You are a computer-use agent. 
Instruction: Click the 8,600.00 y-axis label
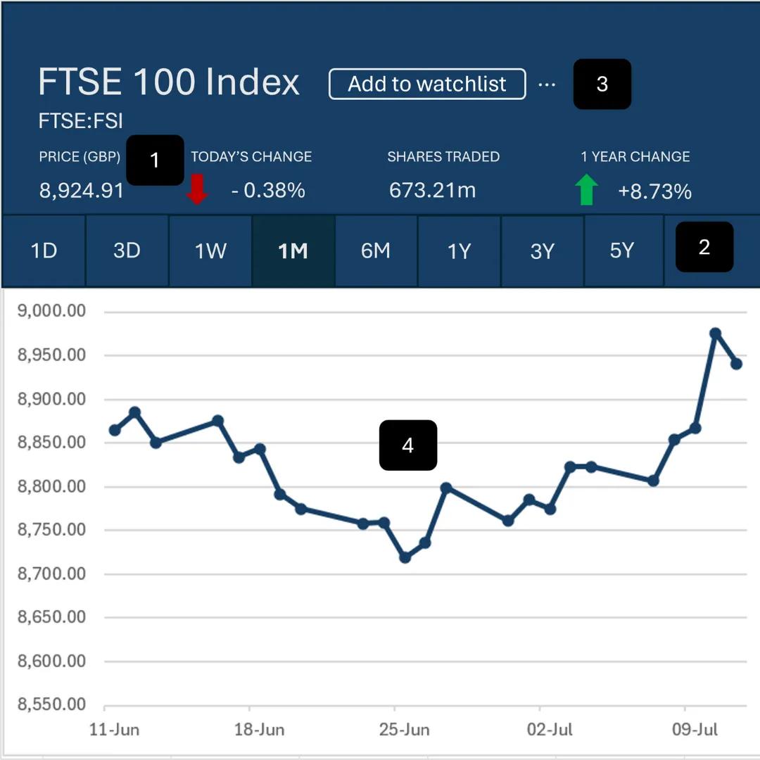(x=51, y=661)
